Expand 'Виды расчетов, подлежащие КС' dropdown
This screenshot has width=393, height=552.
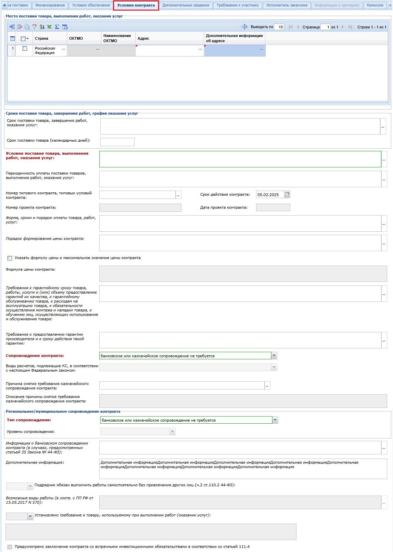point(274,367)
